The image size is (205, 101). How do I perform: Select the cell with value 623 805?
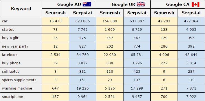point(83,21)
